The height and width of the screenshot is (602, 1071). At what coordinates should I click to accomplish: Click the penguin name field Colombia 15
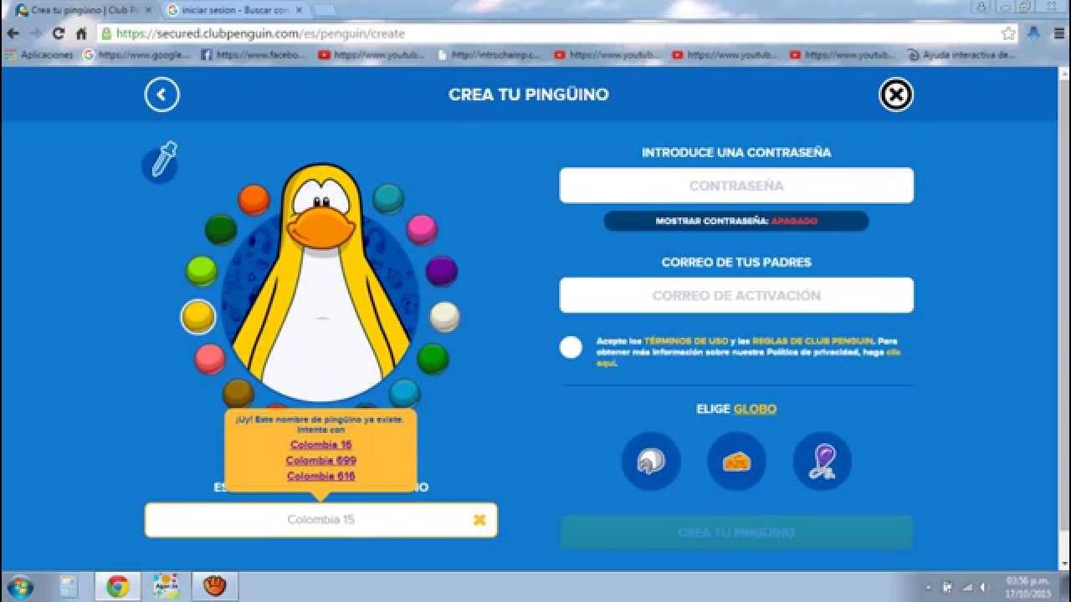(x=320, y=519)
